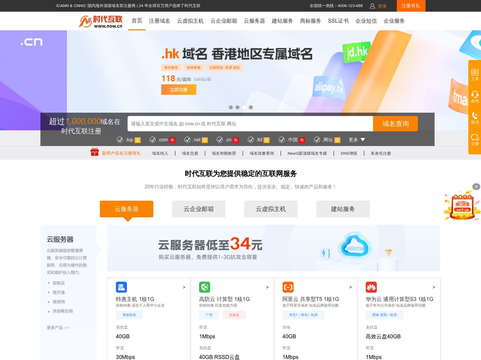Expand the 阿里云 共享型T5 card arrow
Viewport: 481px width, 360px height.
click(x=350, y=287)
